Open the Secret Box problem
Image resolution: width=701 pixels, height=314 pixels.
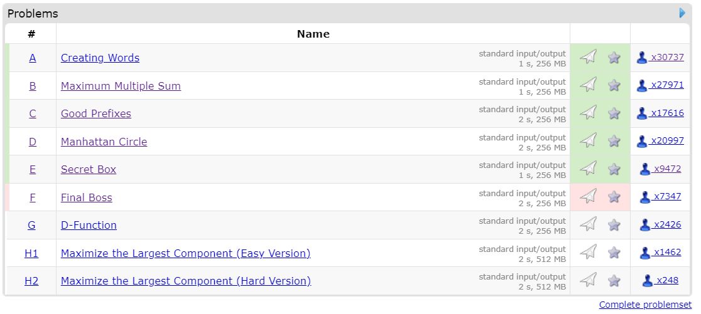pyautogui.click(x=89, y=169)
